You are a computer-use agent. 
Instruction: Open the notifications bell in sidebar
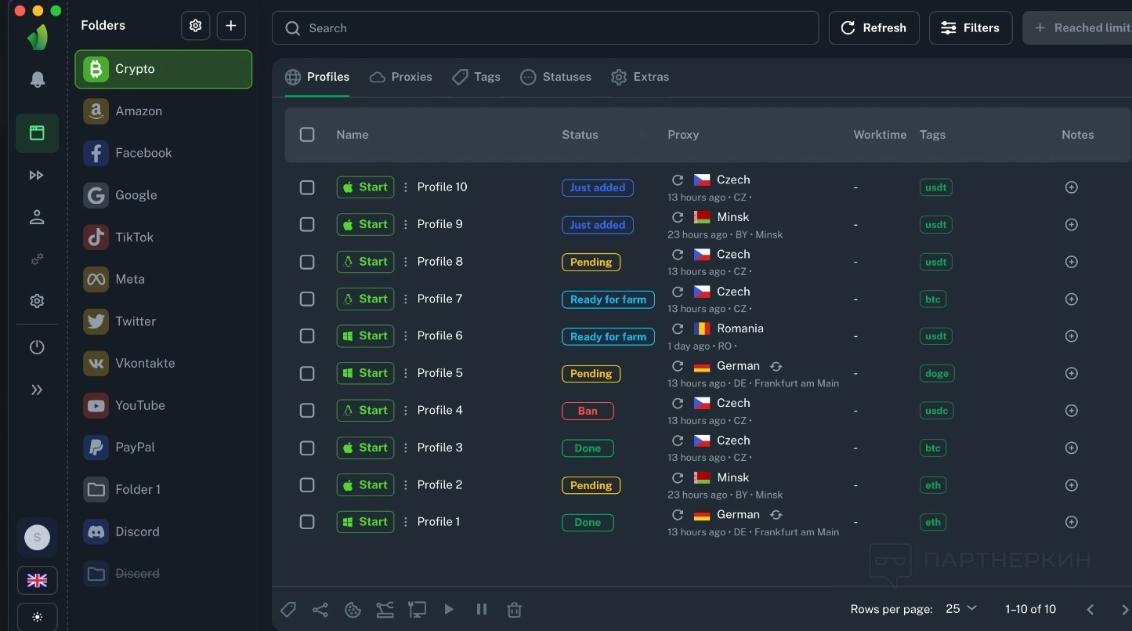(37, 80)
